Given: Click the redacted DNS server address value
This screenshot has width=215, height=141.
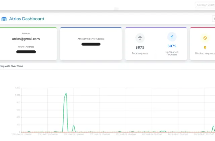Looking at the screenshot, I should tap(91, 44).
